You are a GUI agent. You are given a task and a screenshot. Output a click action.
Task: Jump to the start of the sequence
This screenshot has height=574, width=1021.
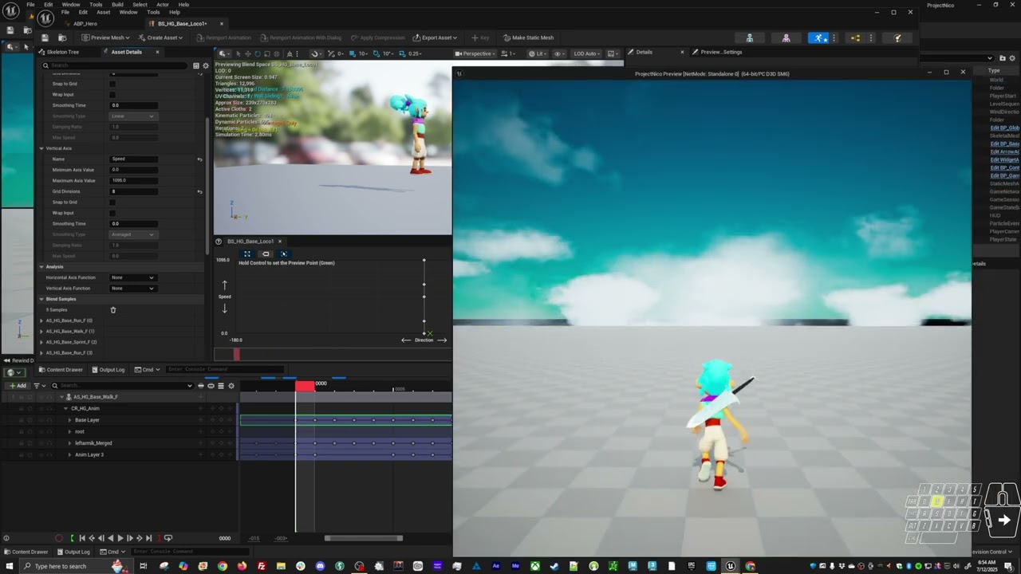point(81,538)
